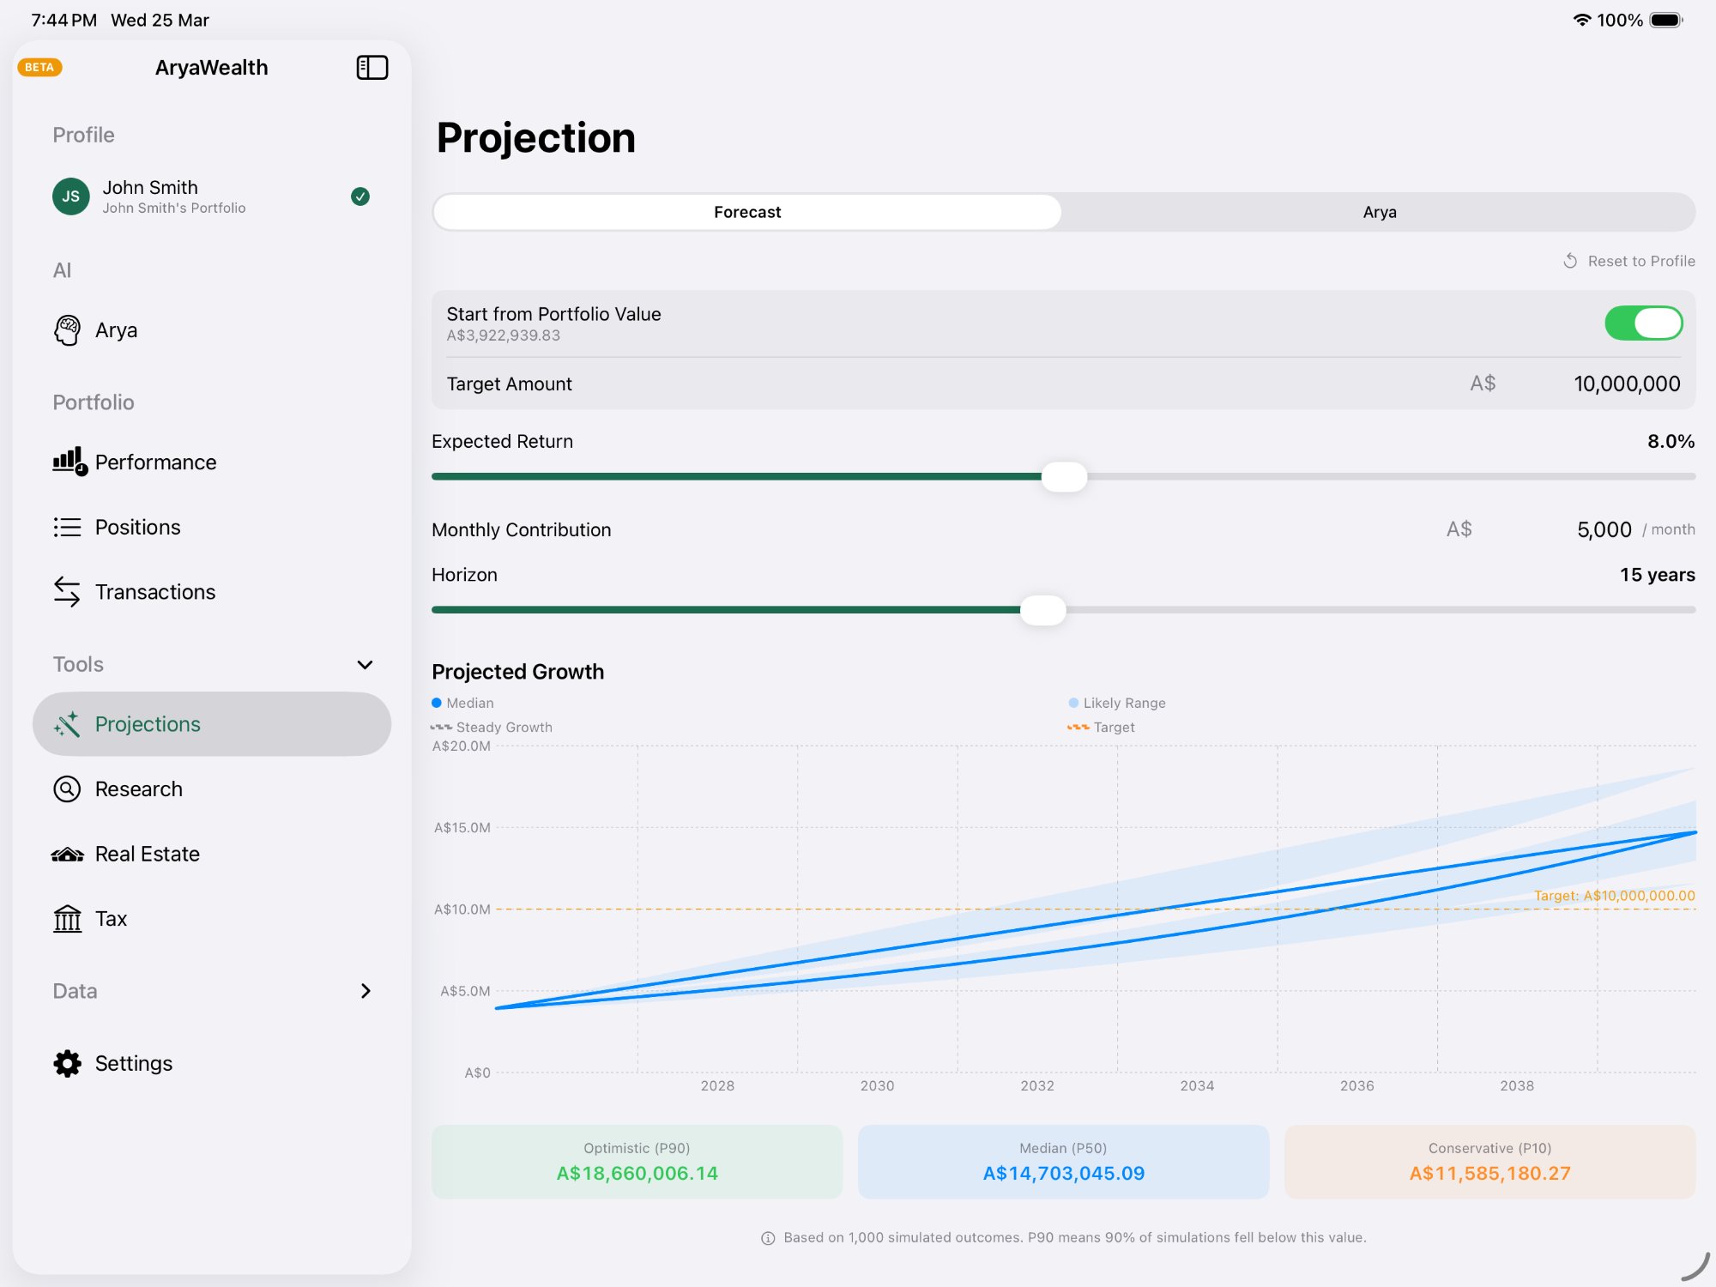
Task: Select Projections in the sidebar
Action: pos(211,724)
